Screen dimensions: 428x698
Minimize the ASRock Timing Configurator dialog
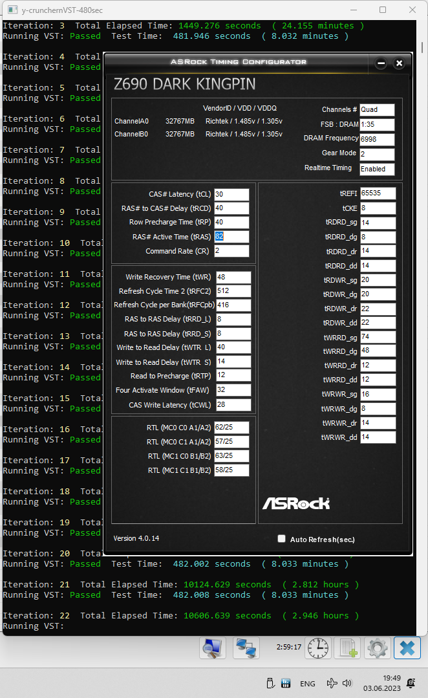click(x=381, y=63)
